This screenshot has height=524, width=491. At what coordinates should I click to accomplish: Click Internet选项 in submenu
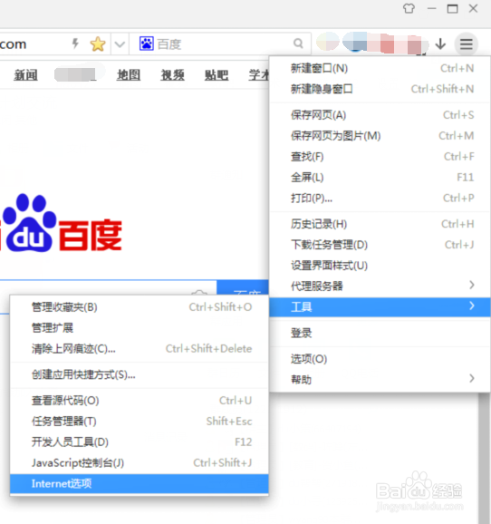click(140, 483)
